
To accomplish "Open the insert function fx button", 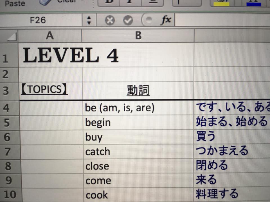I will pos(166,20).
